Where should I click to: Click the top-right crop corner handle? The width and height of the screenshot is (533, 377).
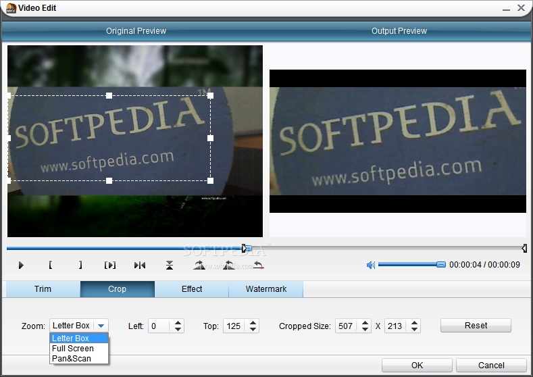coord(210,95)
